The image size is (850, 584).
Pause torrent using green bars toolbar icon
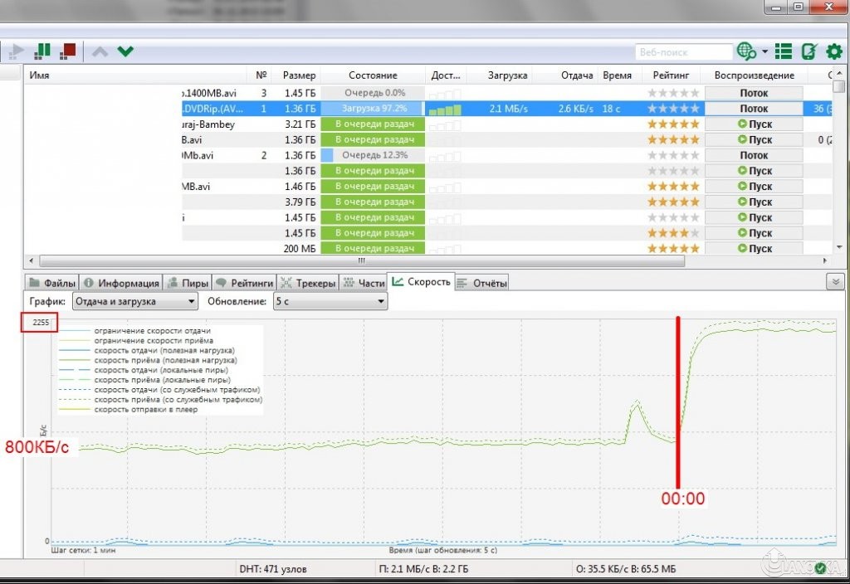click(x=42, y=51)
